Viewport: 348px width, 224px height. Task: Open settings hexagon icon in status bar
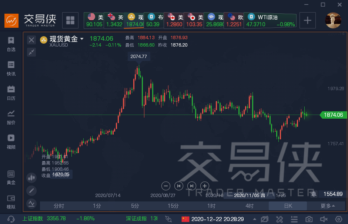click(x=339, y=219)
